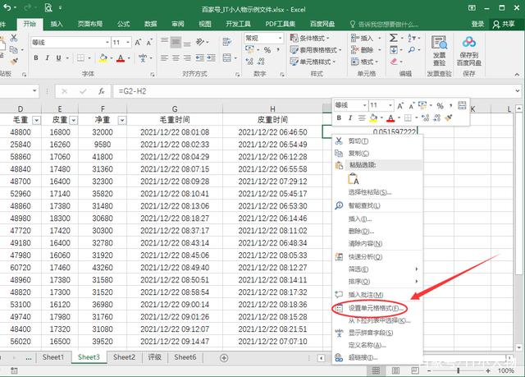
Task: Click the insert function fx icon
Action: [101, 91]
